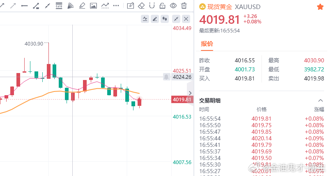Click the 昨收 value 4016.55
The image size is (329, 176).
(x=245, y=60)
